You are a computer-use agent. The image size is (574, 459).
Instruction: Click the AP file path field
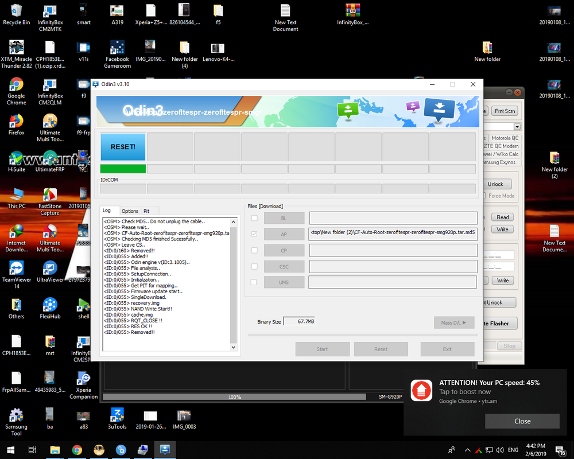click(393, 234)
